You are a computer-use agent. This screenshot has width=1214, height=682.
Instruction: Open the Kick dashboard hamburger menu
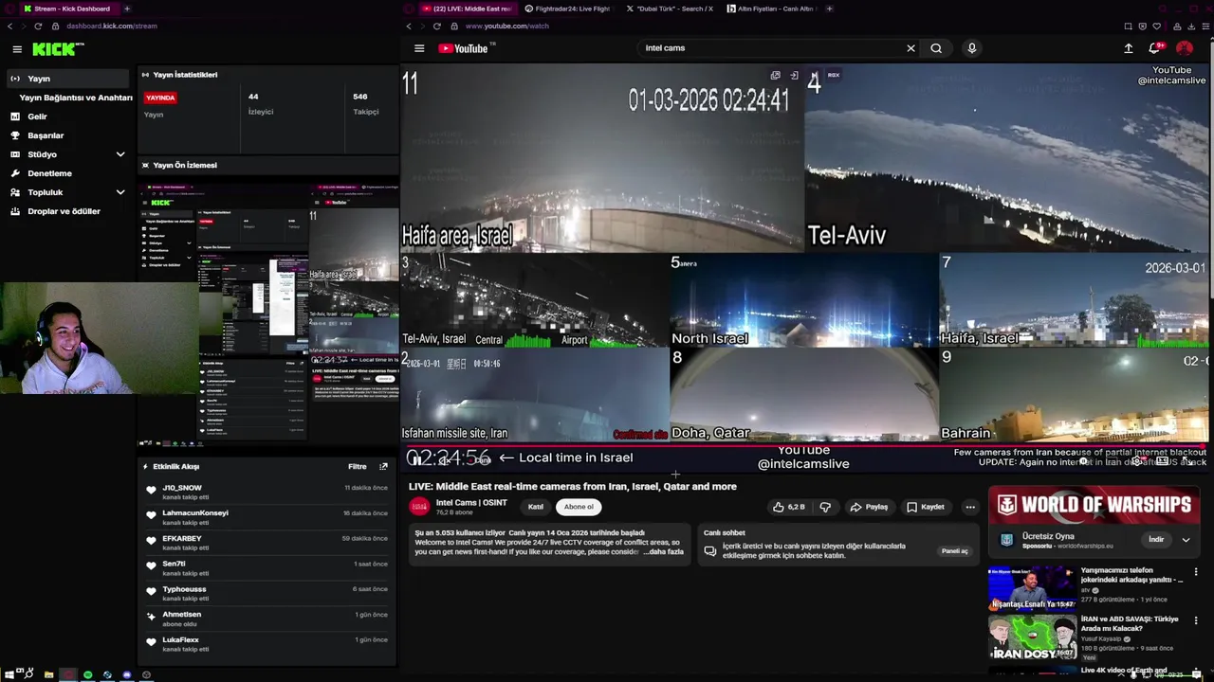point(17,49)
